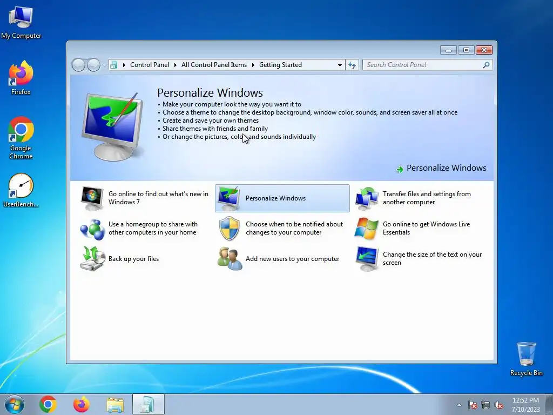Click the two users icon

229,259
